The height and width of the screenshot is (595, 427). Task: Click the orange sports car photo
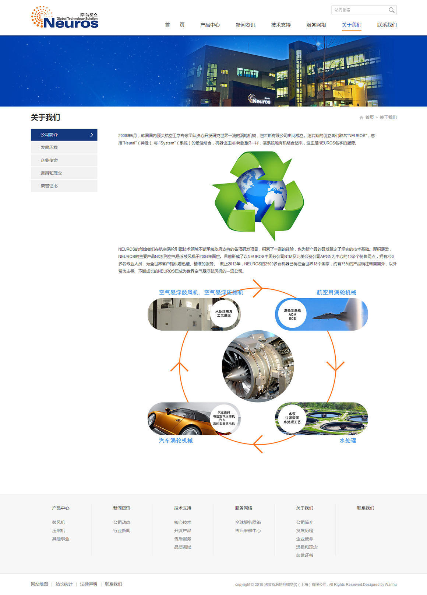coord(194,418)
